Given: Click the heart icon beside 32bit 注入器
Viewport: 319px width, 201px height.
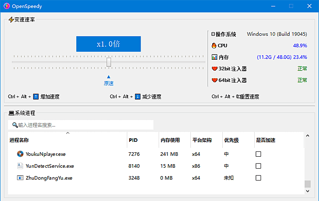Looking at the screenshot, I should tap(214, 69).
